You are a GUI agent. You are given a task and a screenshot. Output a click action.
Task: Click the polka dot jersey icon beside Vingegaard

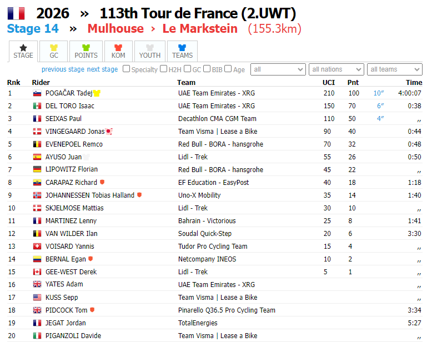coord(109,132)
